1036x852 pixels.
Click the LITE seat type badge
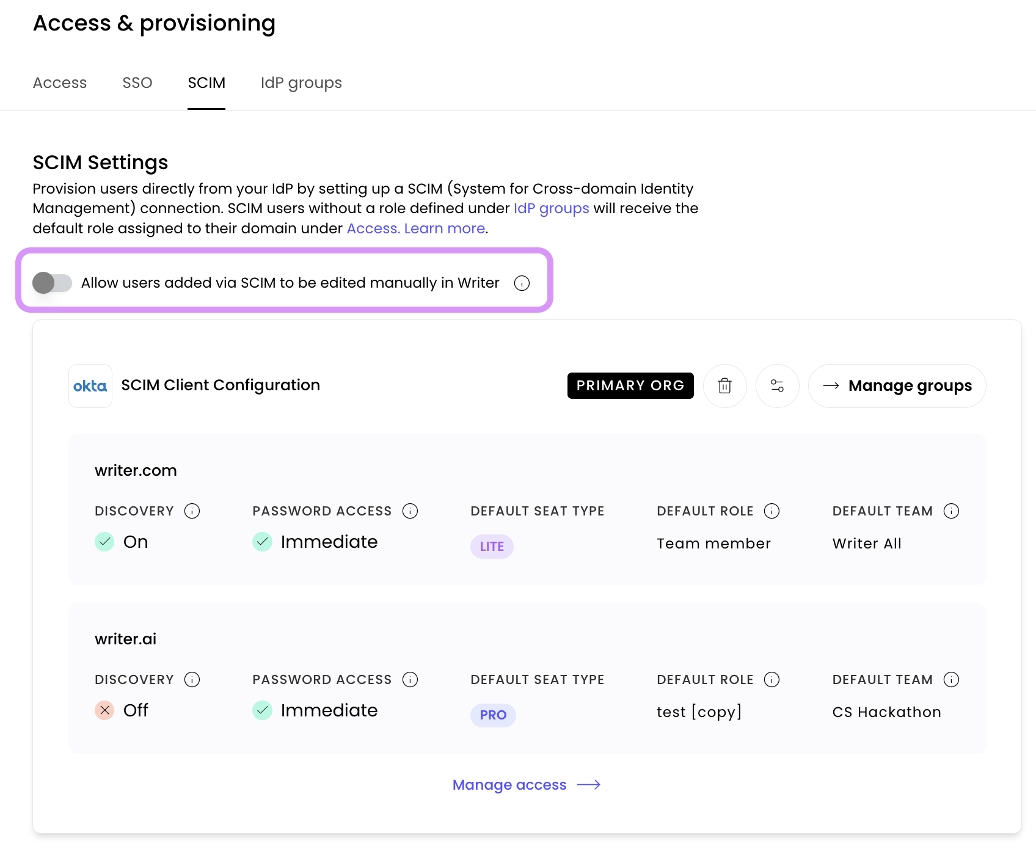[x=492, y=547]
